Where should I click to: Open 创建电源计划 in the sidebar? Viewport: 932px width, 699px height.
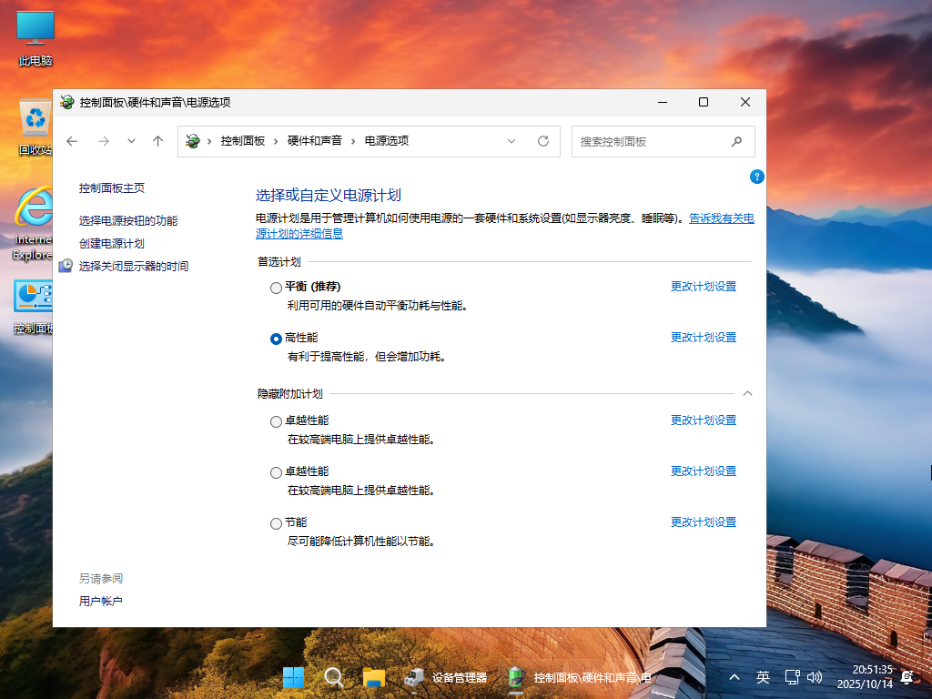(111, 243)
